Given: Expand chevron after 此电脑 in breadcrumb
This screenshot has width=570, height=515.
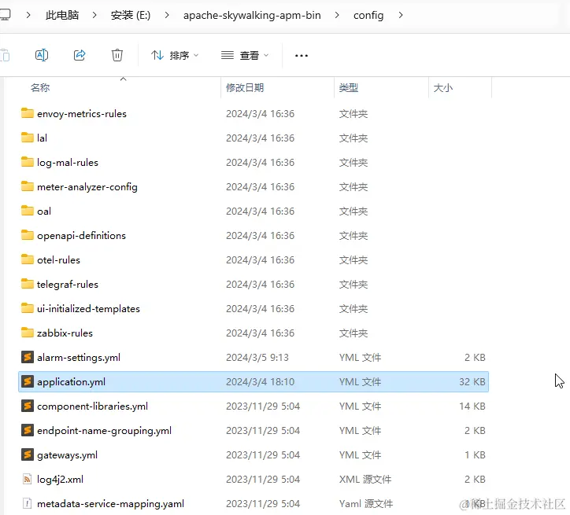Looking at the screenshot, I should coord(94,15).
